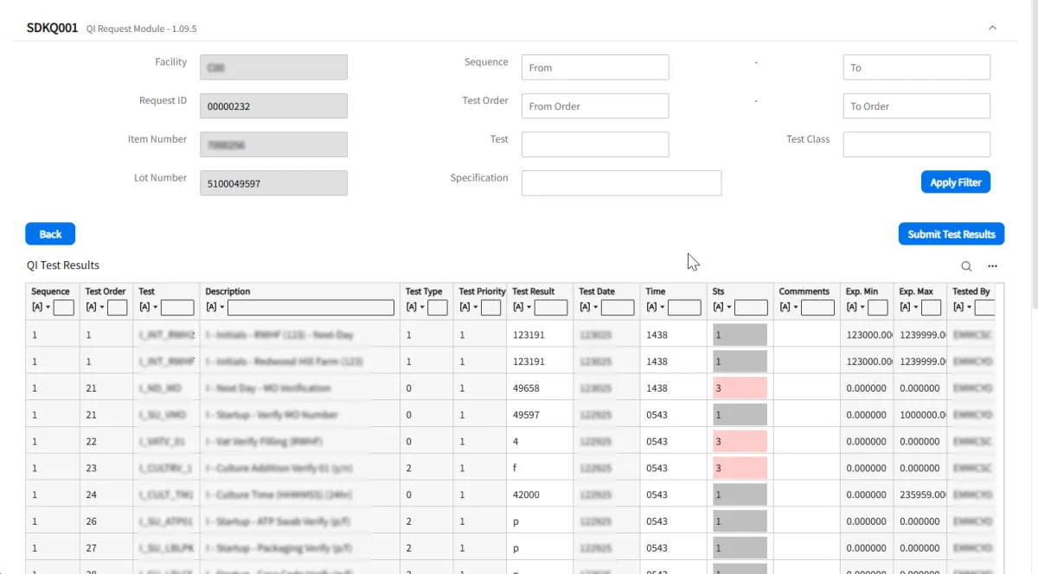The width and height of the screenshot is (1038, 574).
Task: Click the Submit Test Results button
Action: click(951, 234)
